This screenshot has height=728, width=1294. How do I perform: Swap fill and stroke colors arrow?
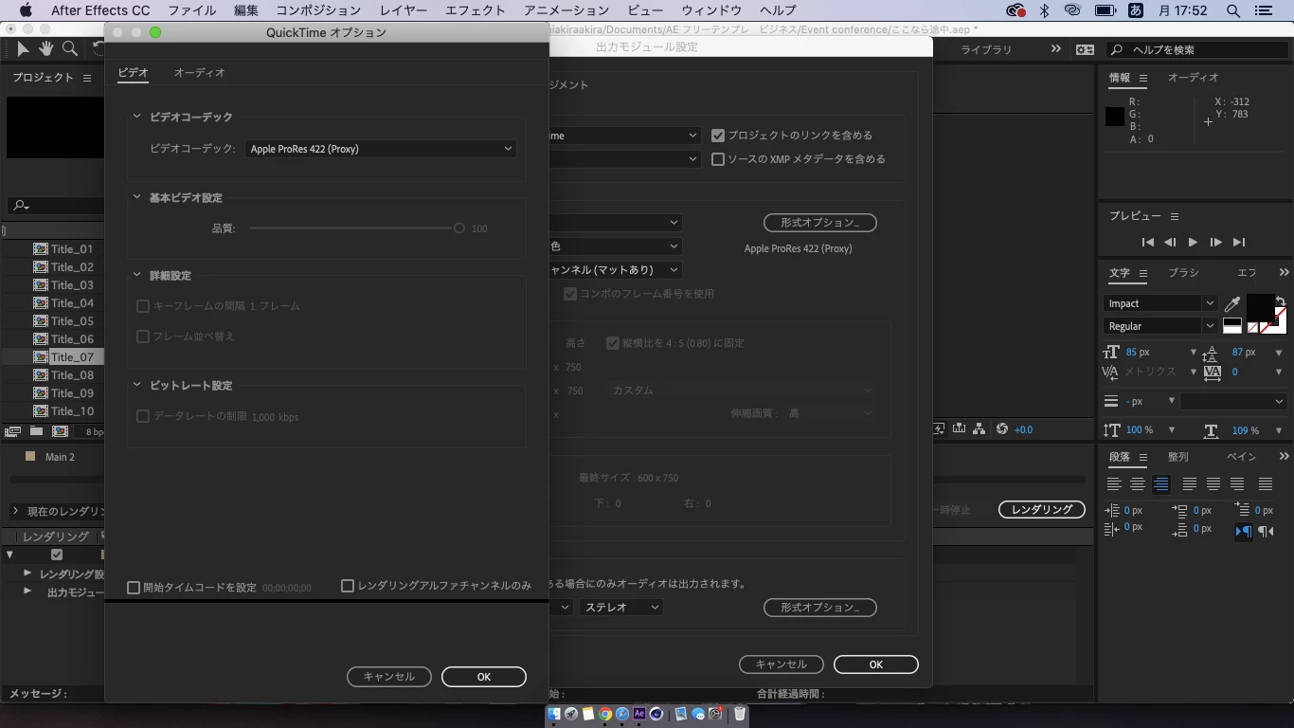click(1281, 300)
